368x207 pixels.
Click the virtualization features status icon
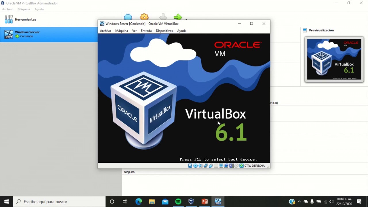231,166
